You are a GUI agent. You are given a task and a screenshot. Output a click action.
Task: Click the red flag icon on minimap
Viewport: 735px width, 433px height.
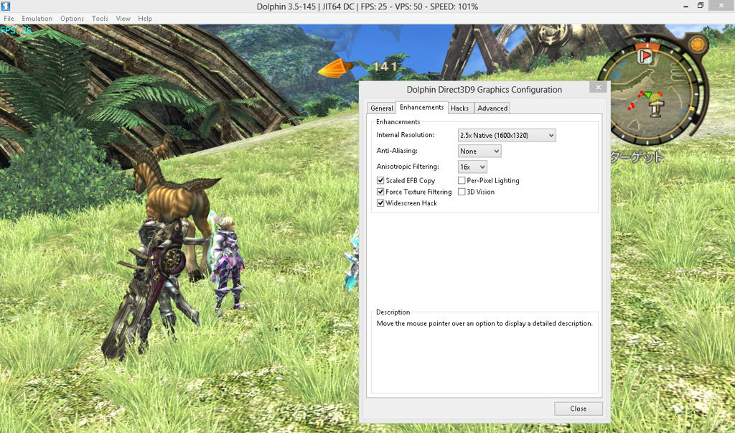click(x=646, y=56)
